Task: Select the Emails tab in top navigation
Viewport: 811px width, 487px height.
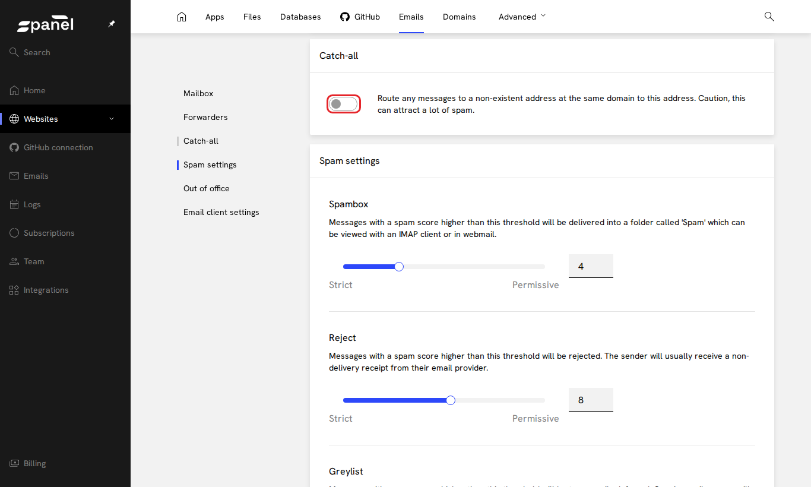Action: click(x=411, y=17)
